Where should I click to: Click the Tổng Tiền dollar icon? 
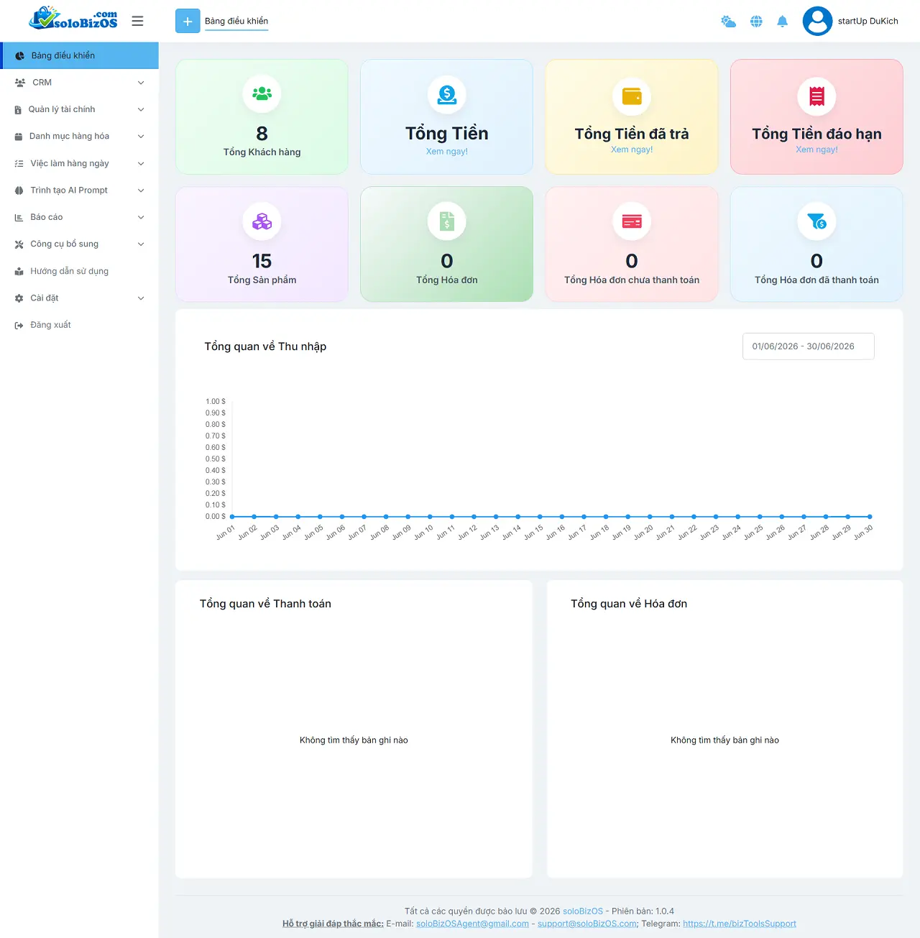coord(447,94)
